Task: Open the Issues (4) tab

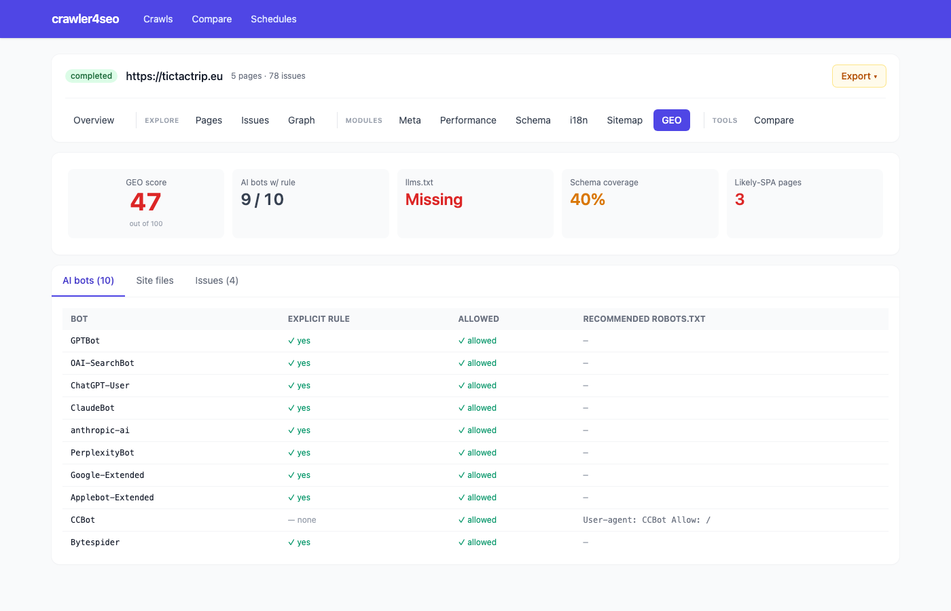Action: 217,280
